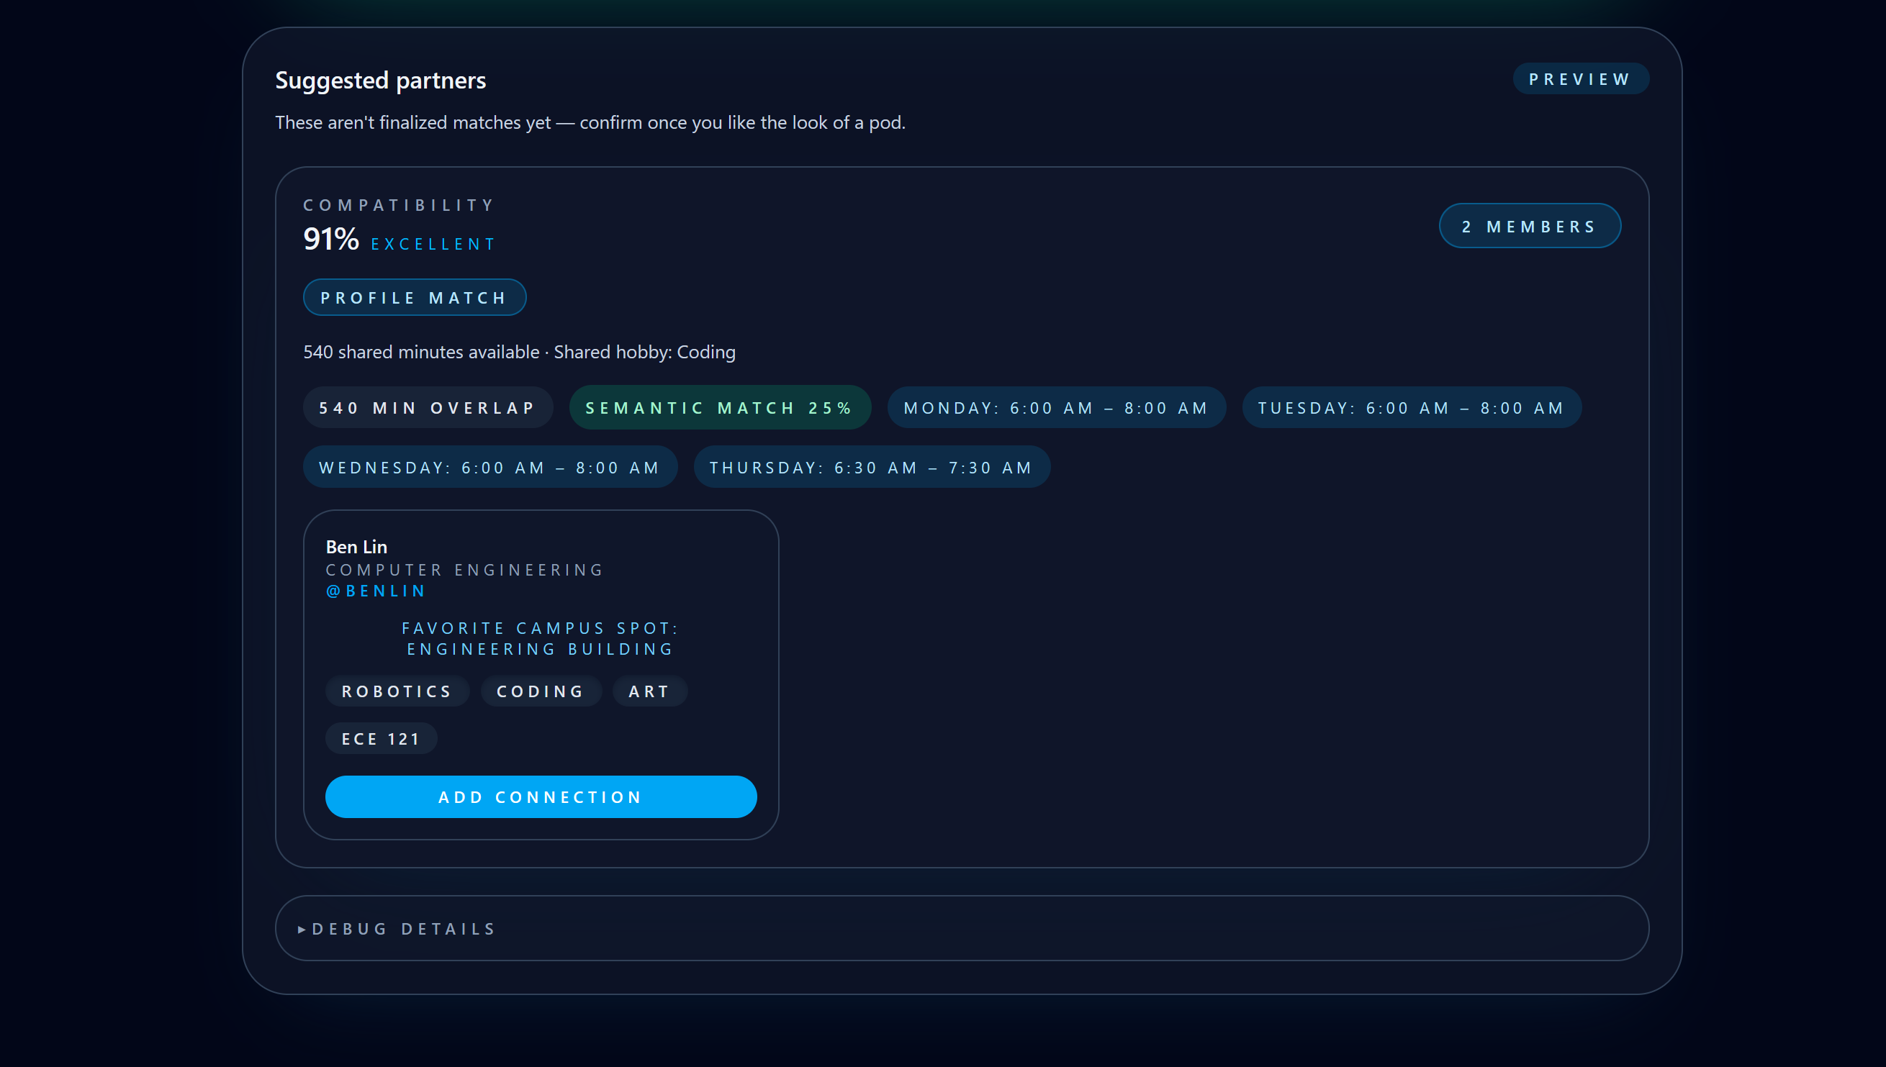This screenshot has width=1886, height=1067.
Task: Click the Semantic Match 25% chip
Action: 719,407
